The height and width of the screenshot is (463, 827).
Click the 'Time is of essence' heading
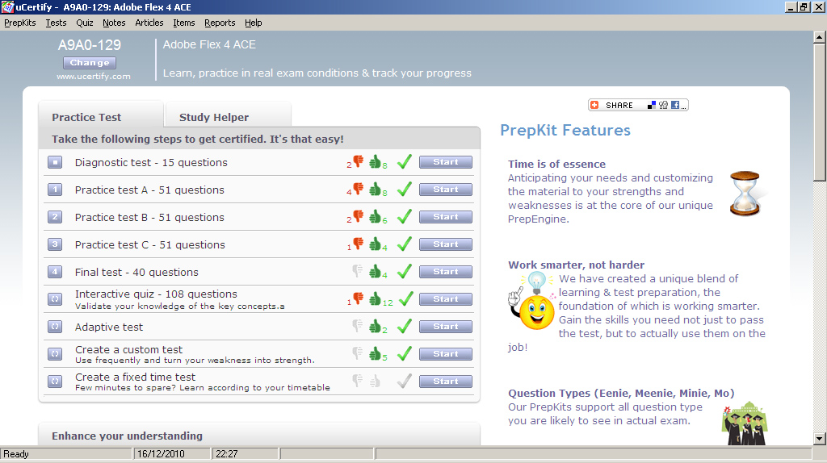556,165
